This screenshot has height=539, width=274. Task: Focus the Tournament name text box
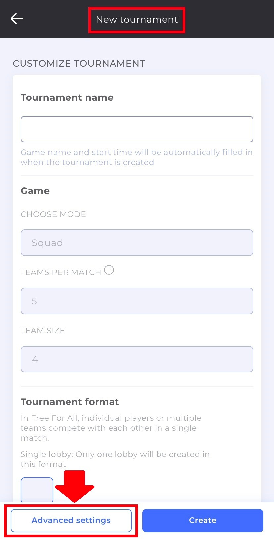pyautogui.click(x=137, y=129)
